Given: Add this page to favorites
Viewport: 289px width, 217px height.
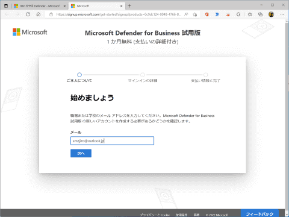Looking at the screenshot, I should [x=194, y=14].
